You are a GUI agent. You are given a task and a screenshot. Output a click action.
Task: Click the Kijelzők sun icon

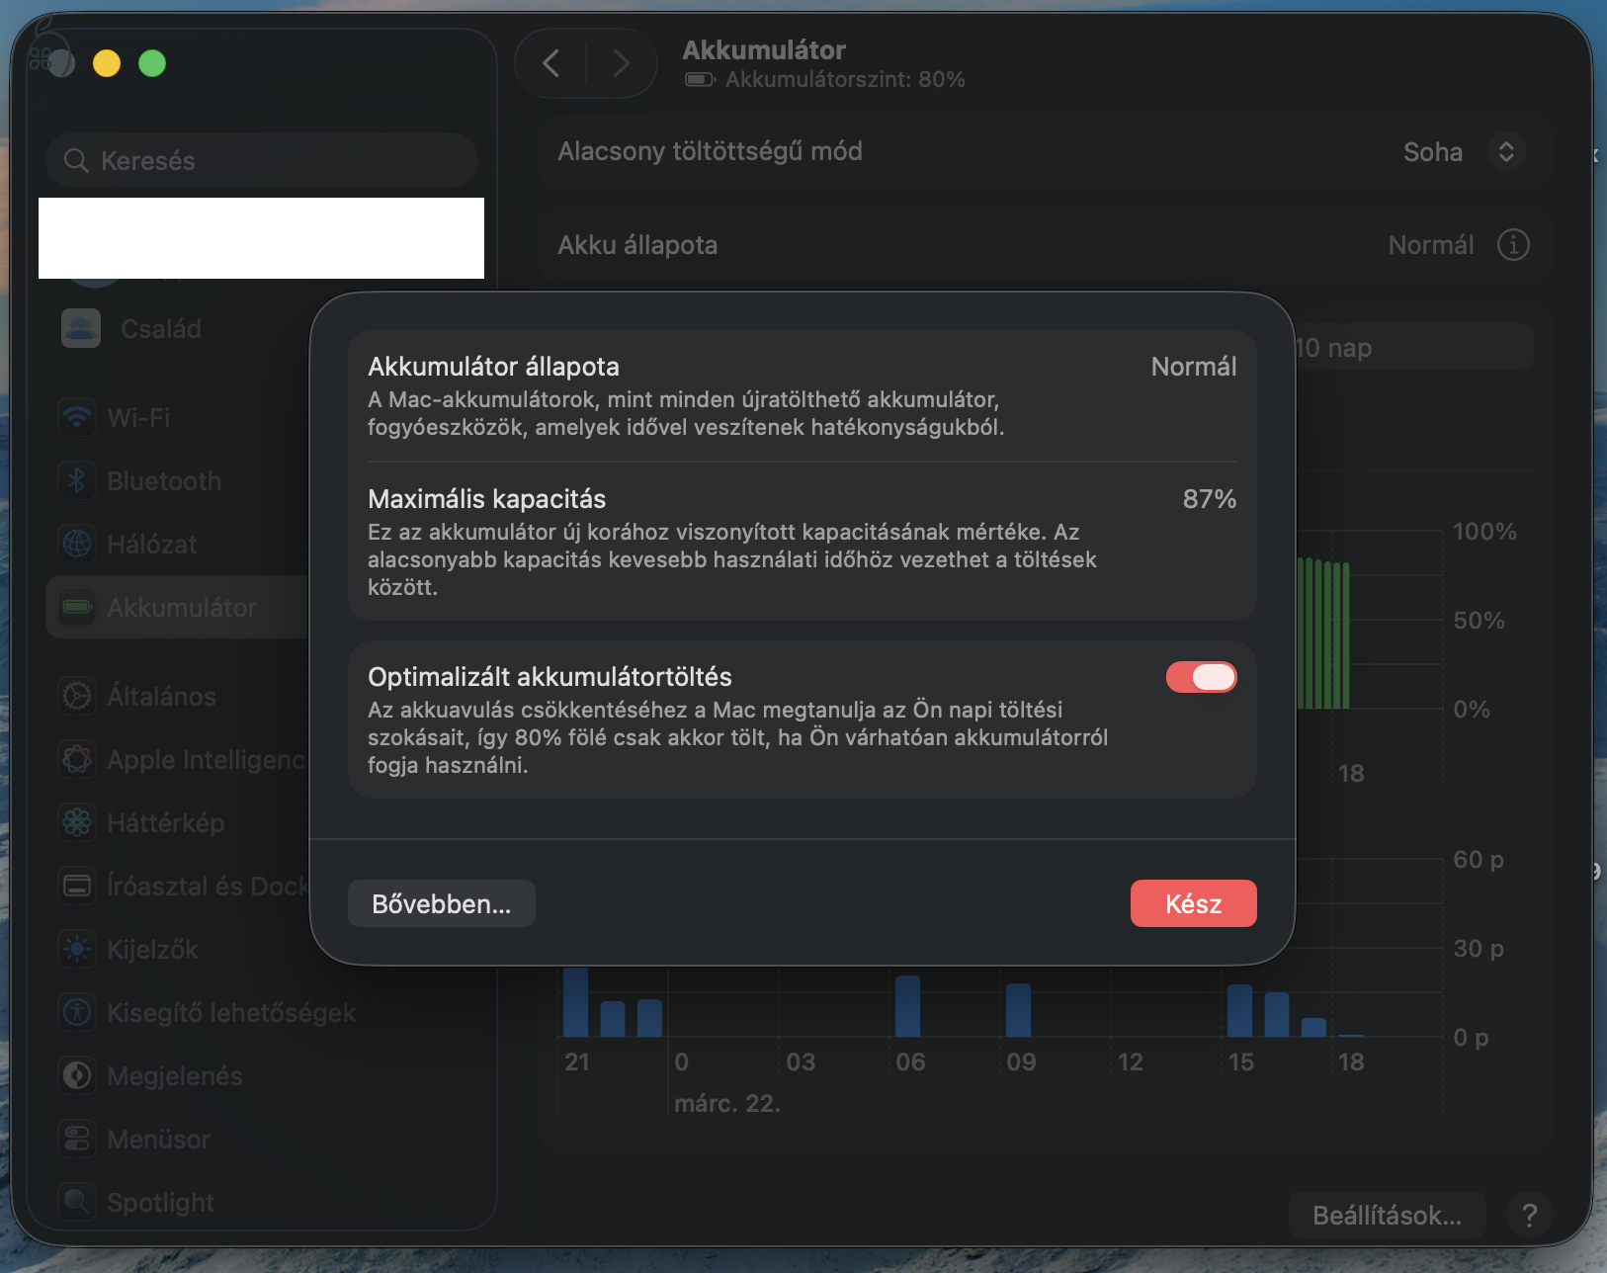click(77, 949)
